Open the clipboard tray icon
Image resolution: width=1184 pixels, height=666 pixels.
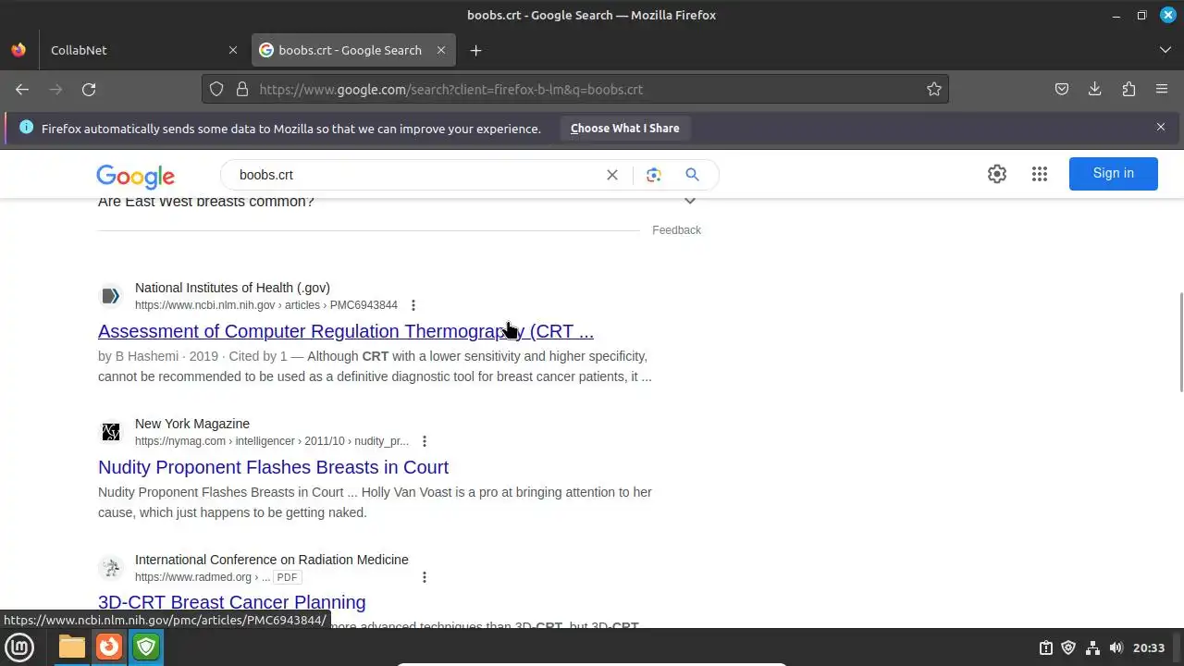point(1045,647)
